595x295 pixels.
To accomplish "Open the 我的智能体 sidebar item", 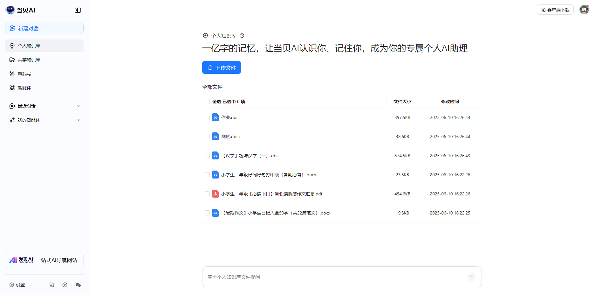I will pos(44,120).
